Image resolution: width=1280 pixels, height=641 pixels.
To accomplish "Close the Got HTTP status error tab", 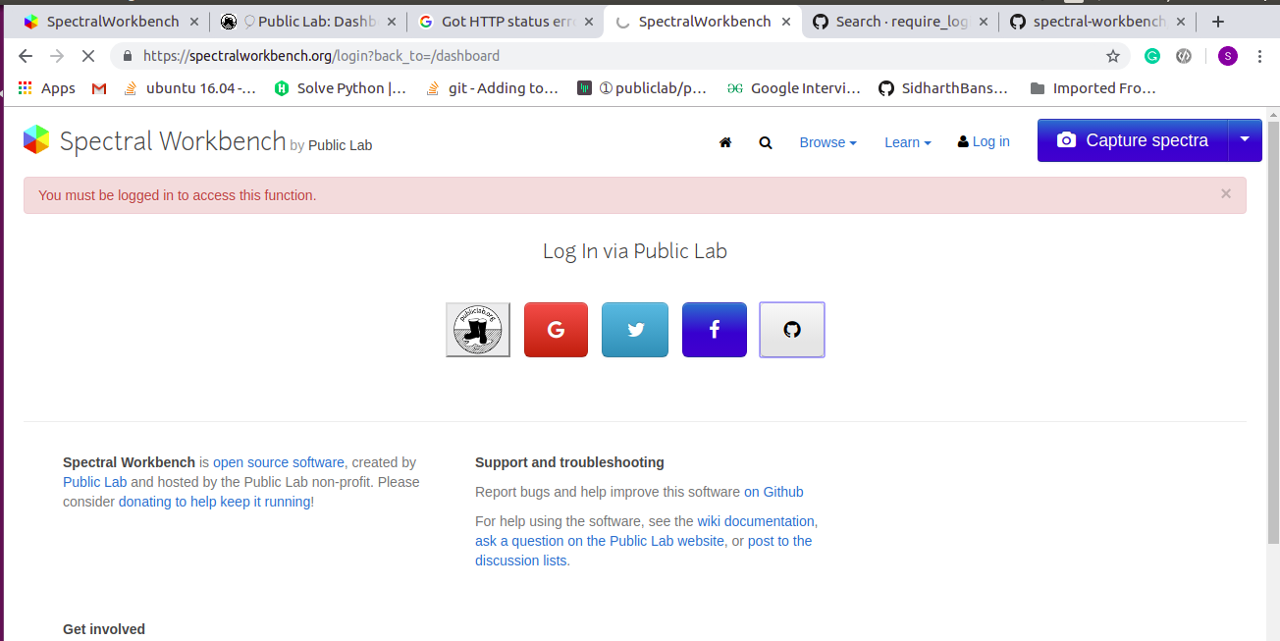I will coord(589,22).
